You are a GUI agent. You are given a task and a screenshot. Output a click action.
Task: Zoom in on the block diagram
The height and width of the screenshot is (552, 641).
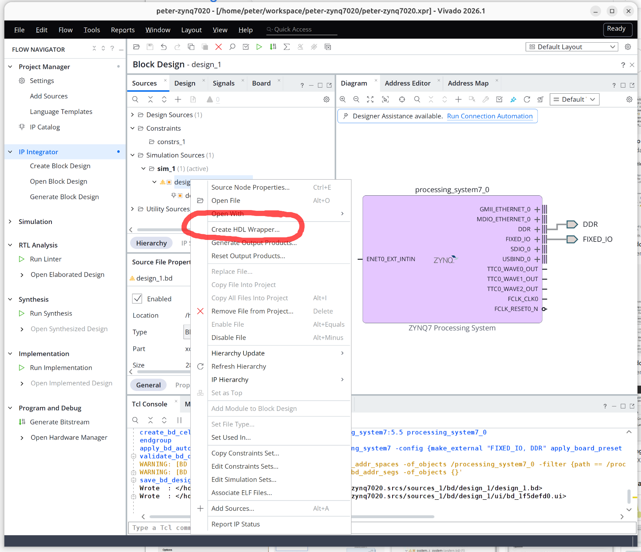click(343, 100)
